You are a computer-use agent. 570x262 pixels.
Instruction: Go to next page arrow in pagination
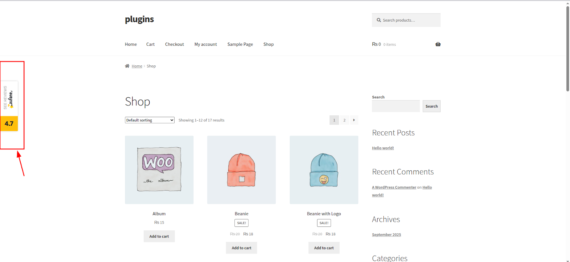(x=354, y=120)
